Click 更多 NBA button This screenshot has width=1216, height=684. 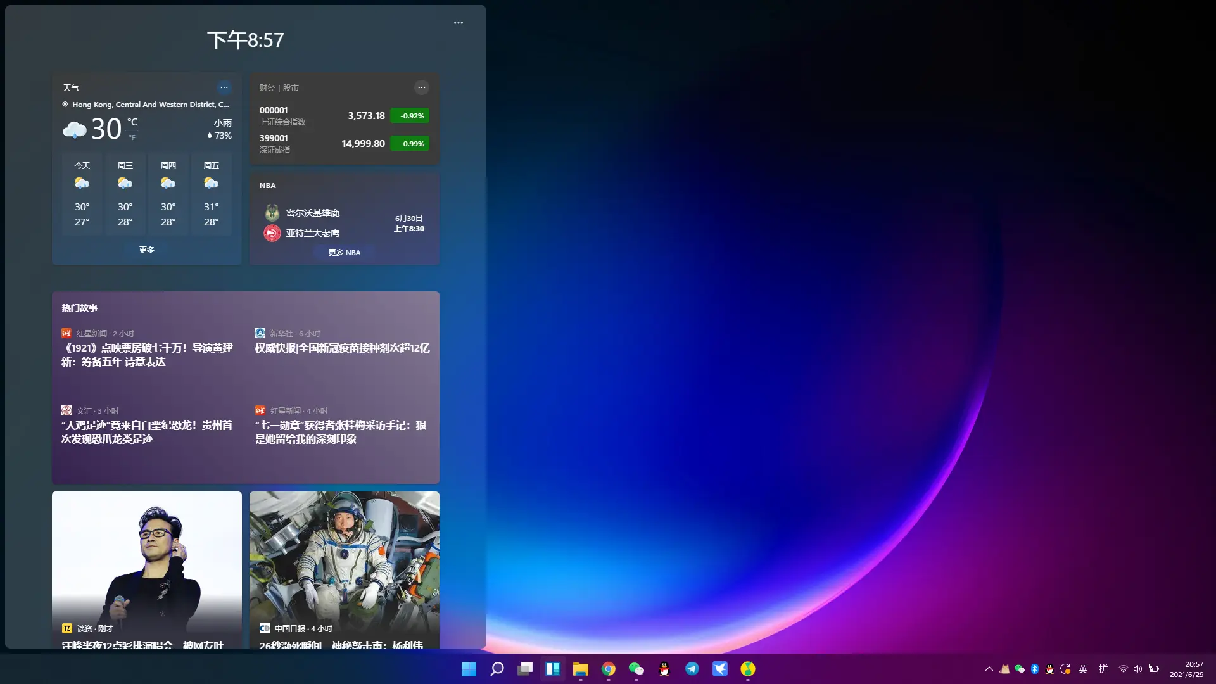[x=345, y=253]
